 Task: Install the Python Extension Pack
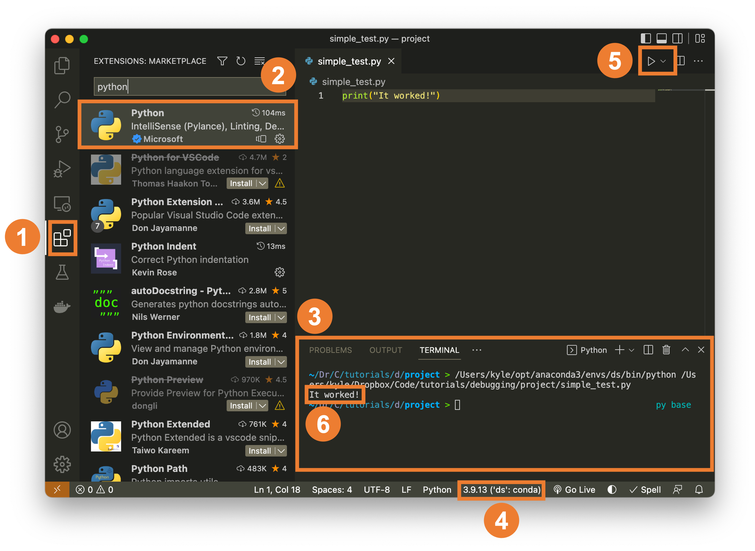click(260, 228)
